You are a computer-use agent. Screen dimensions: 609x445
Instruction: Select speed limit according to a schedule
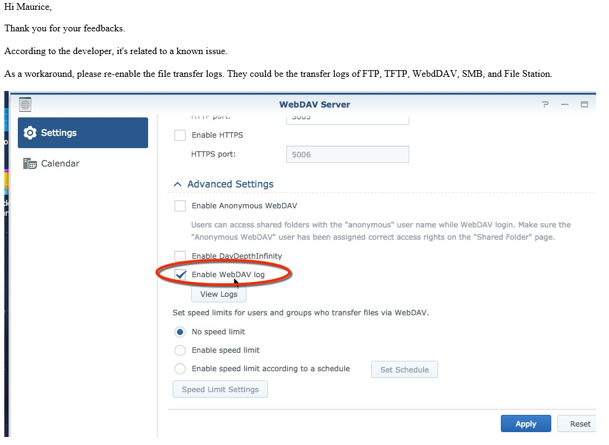(x=180, y=369)
